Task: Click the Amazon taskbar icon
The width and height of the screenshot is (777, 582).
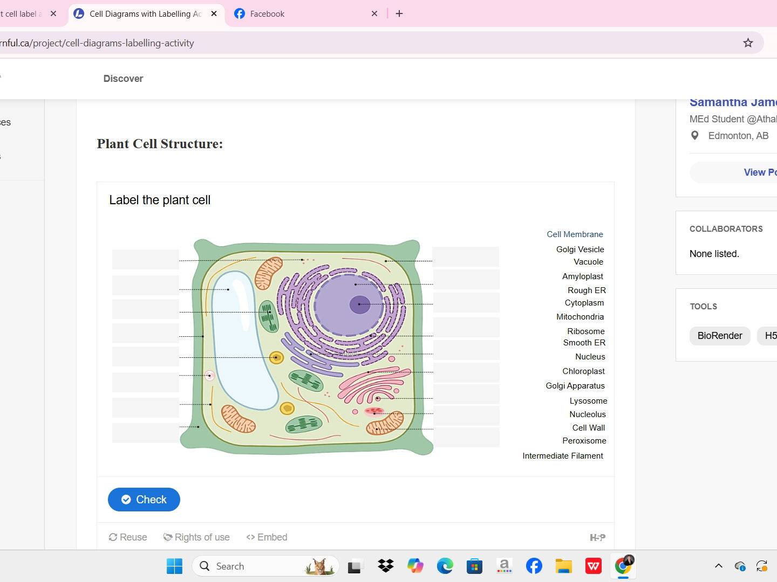Action: pos(504,566)
